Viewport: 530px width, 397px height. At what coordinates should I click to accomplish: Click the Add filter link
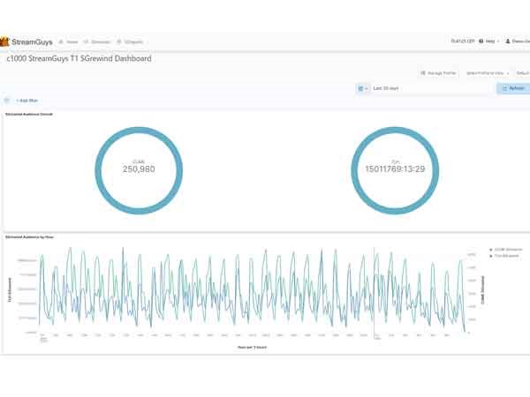pos(27,101)
